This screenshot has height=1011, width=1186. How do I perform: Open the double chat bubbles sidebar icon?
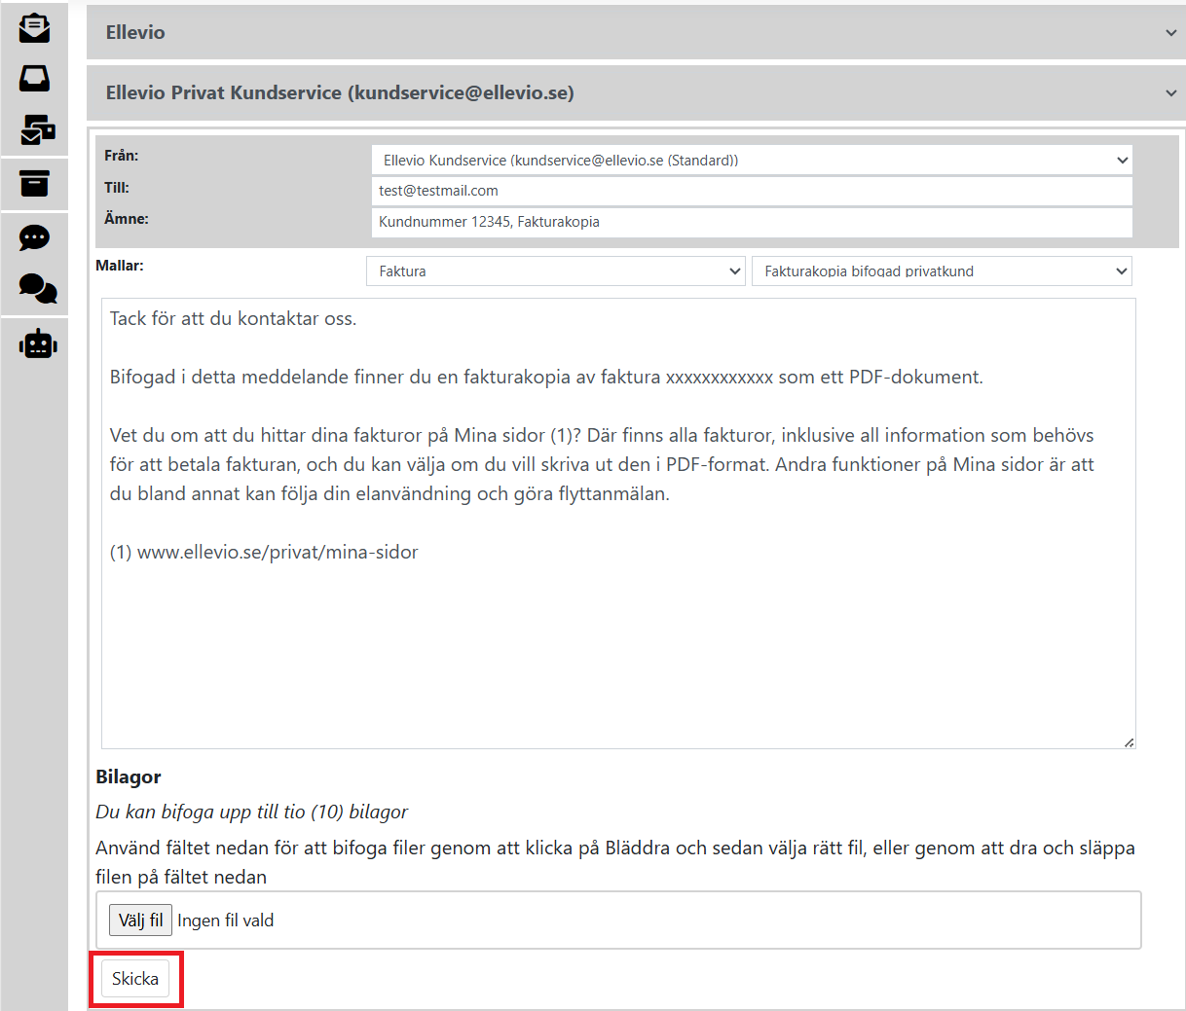(38, 288)
